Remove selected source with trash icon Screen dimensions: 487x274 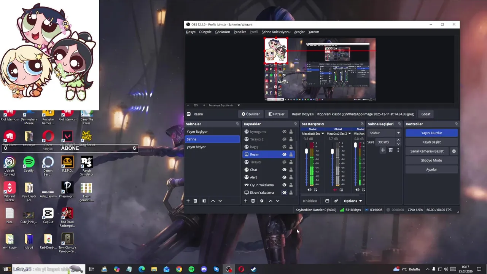(x=253, y=201)
